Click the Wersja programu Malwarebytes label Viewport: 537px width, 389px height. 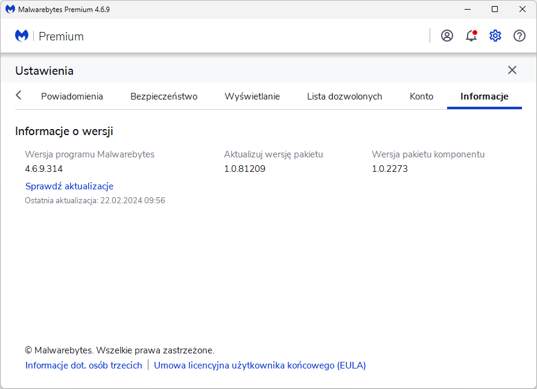(90, 154)
